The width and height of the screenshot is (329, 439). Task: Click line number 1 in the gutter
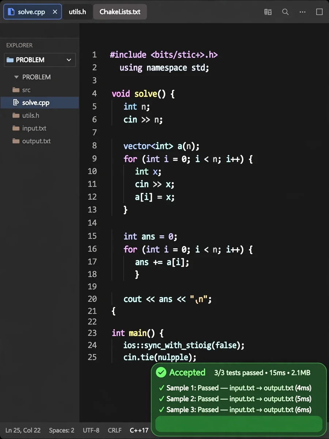click(x=94, y=55)
